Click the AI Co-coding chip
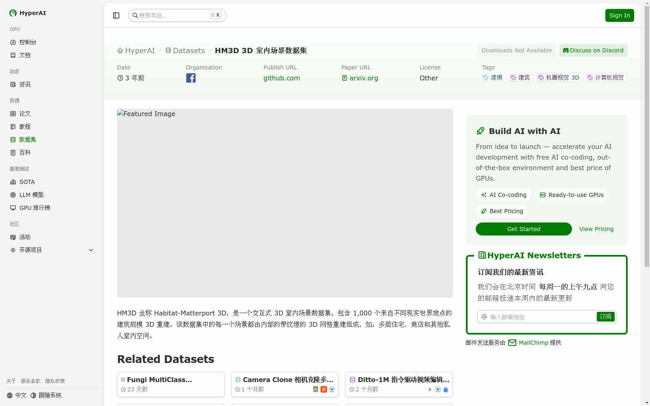Screen dimensions: 650x406 (503, 195)
